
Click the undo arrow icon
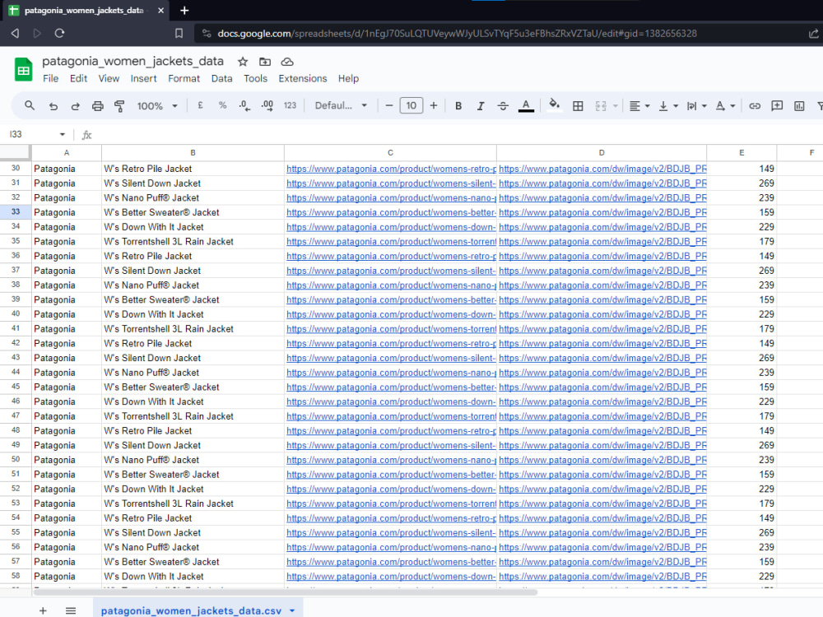pyautogui.click(x=53, y=106)
